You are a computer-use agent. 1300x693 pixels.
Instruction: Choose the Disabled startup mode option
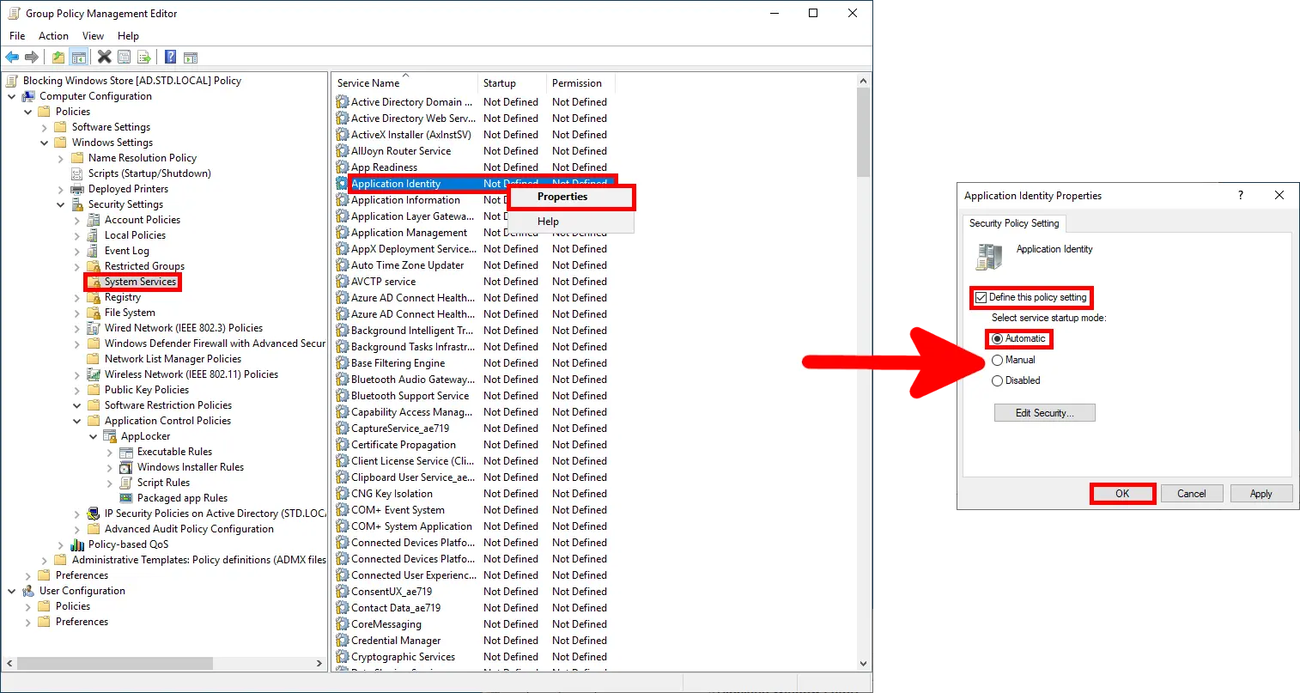tap(998, 380)
